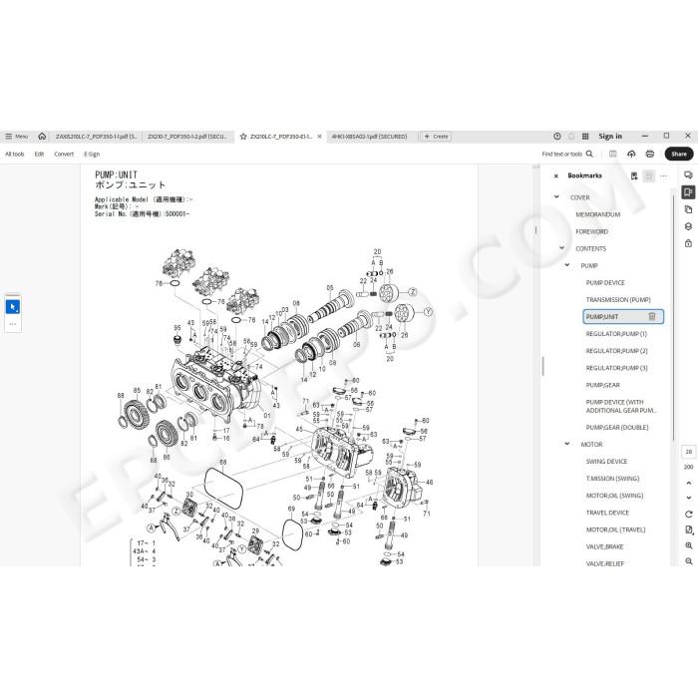Open the TRAVEL DEVICE bookmark
Image resolution: width=698 pixels, height=698 pixels.
(607, 513)
